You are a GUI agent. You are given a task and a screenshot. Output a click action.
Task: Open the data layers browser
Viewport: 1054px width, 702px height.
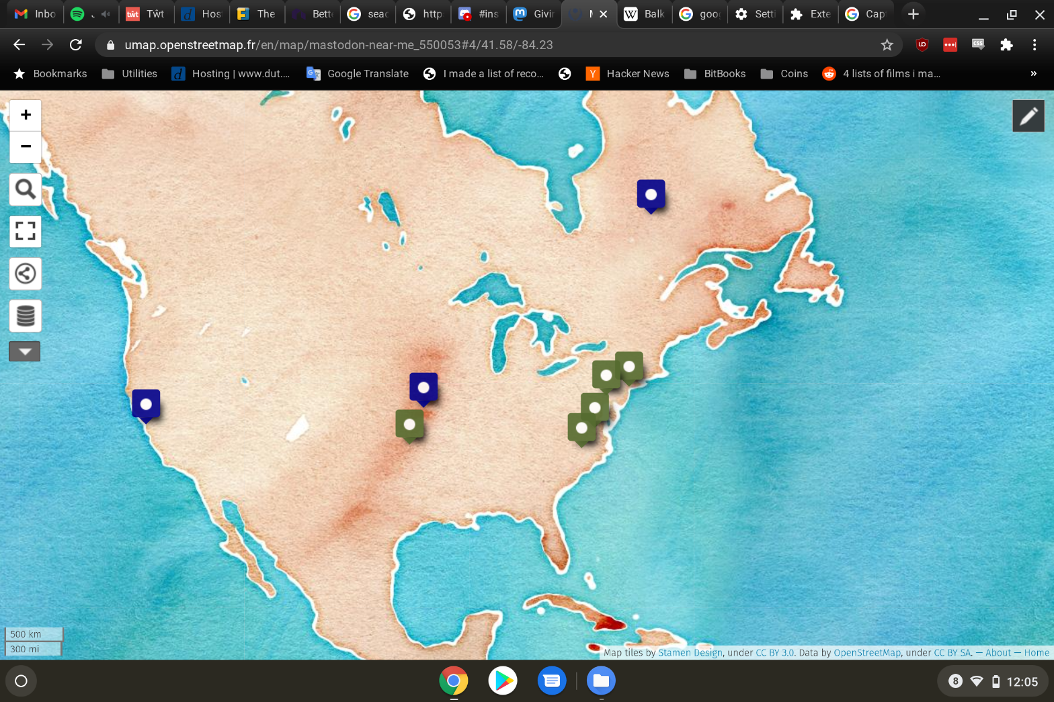[26, 316]
